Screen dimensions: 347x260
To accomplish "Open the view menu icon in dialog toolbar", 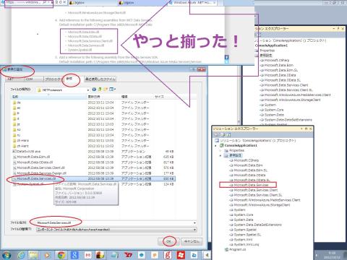I will coord(112,90).
